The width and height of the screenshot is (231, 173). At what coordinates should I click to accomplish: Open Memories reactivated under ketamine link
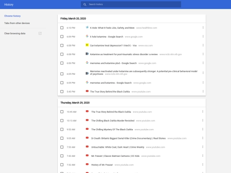[144, 73]
